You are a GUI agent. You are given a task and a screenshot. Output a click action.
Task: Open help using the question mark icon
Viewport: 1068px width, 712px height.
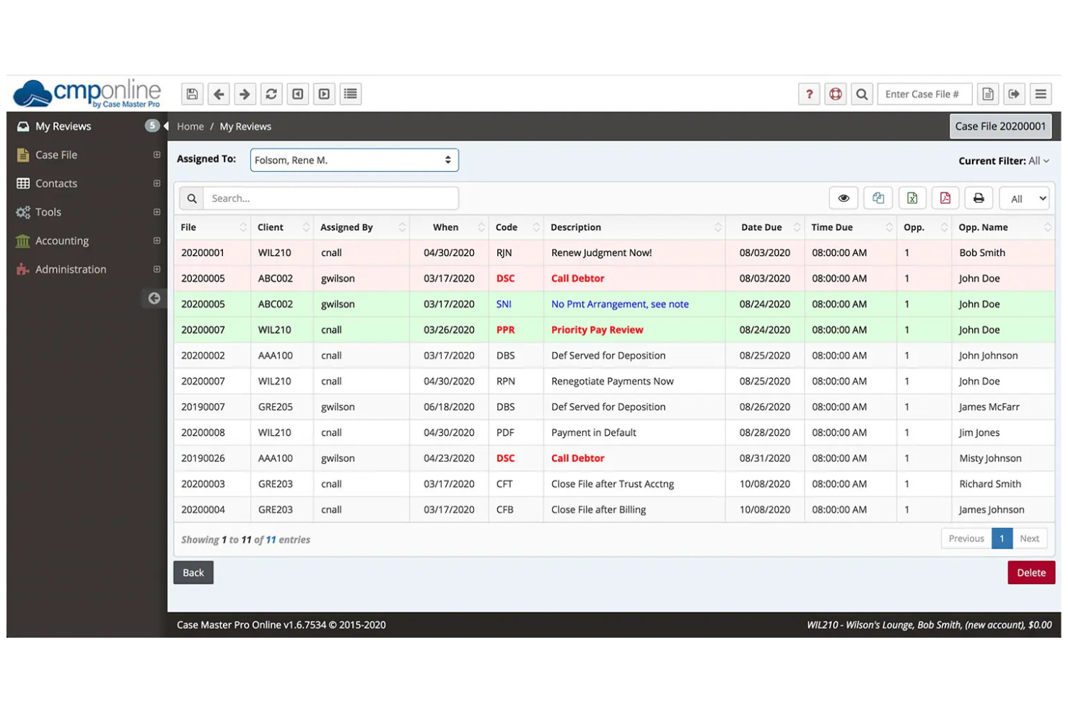[809, 93]
